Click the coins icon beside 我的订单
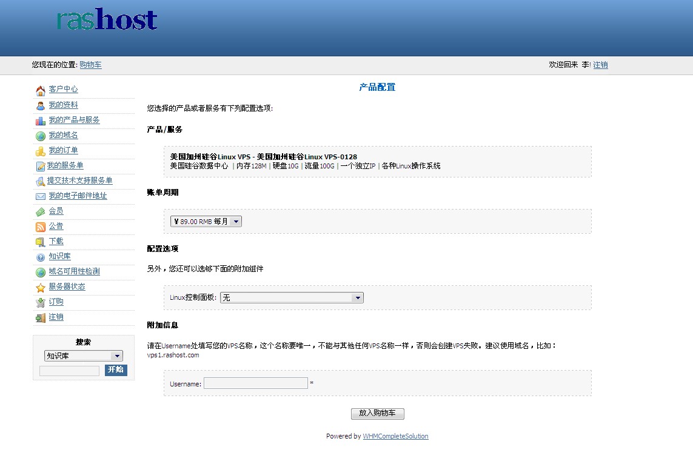Viewport: 693px width, 450px height. coord(40,151)
